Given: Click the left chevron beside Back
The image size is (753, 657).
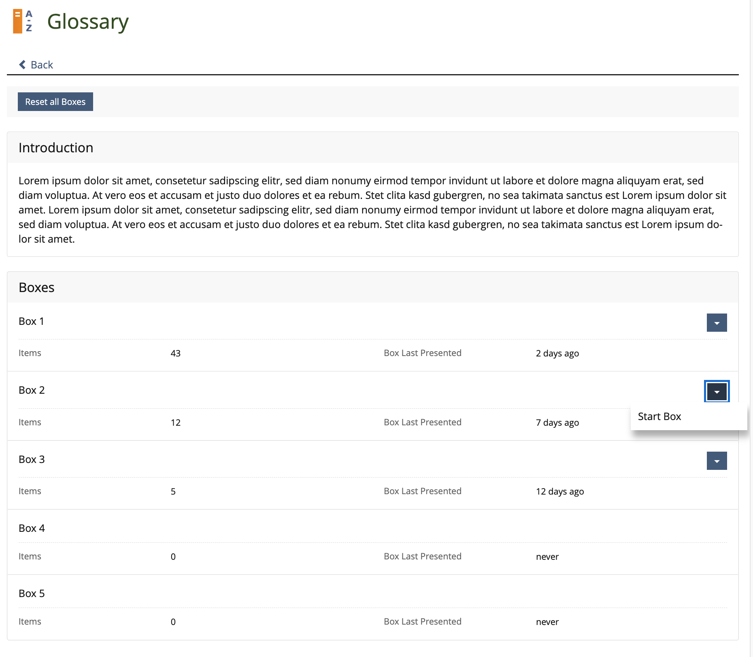Looking at the screenshot, I should [23, 65].
